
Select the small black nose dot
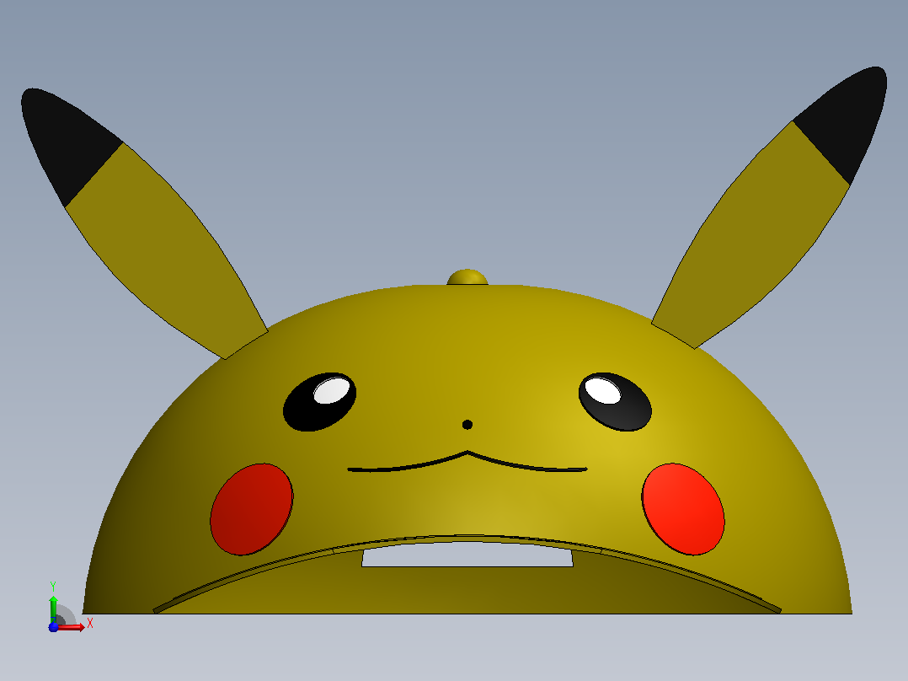467,425
